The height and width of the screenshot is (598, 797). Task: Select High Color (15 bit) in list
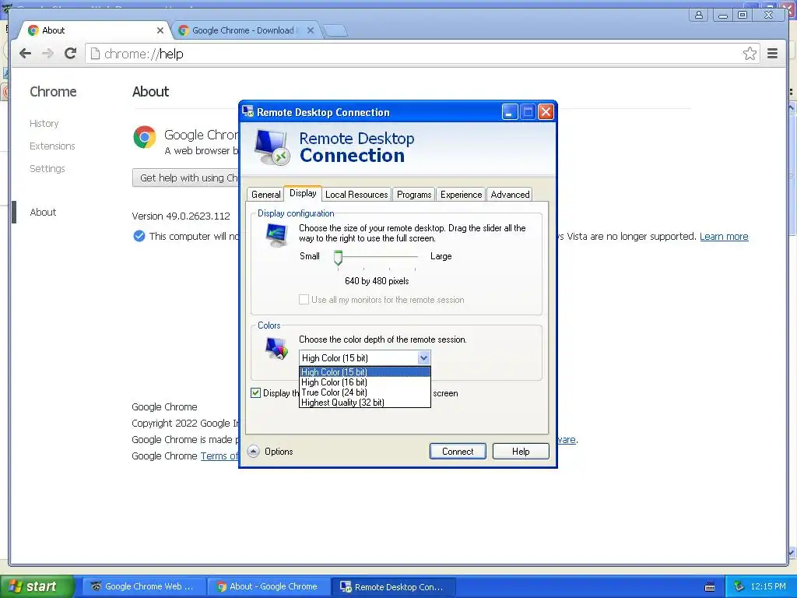coord(365,371)
